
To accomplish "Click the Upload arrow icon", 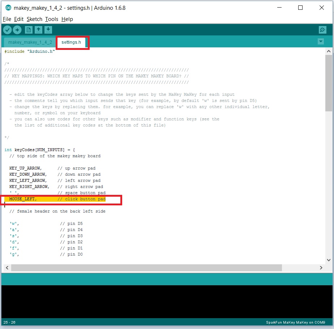I will (17, 30).
